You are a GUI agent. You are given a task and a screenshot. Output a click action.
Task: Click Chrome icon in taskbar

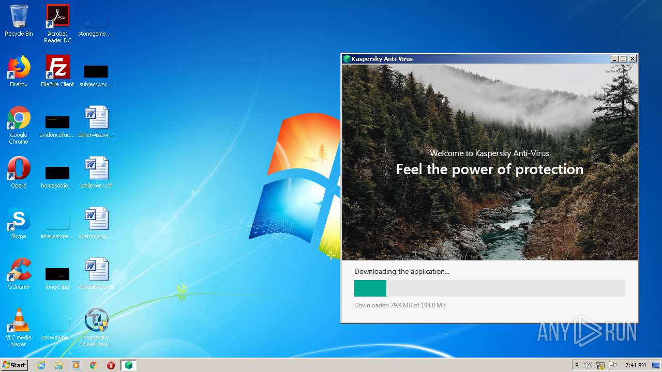94,365
